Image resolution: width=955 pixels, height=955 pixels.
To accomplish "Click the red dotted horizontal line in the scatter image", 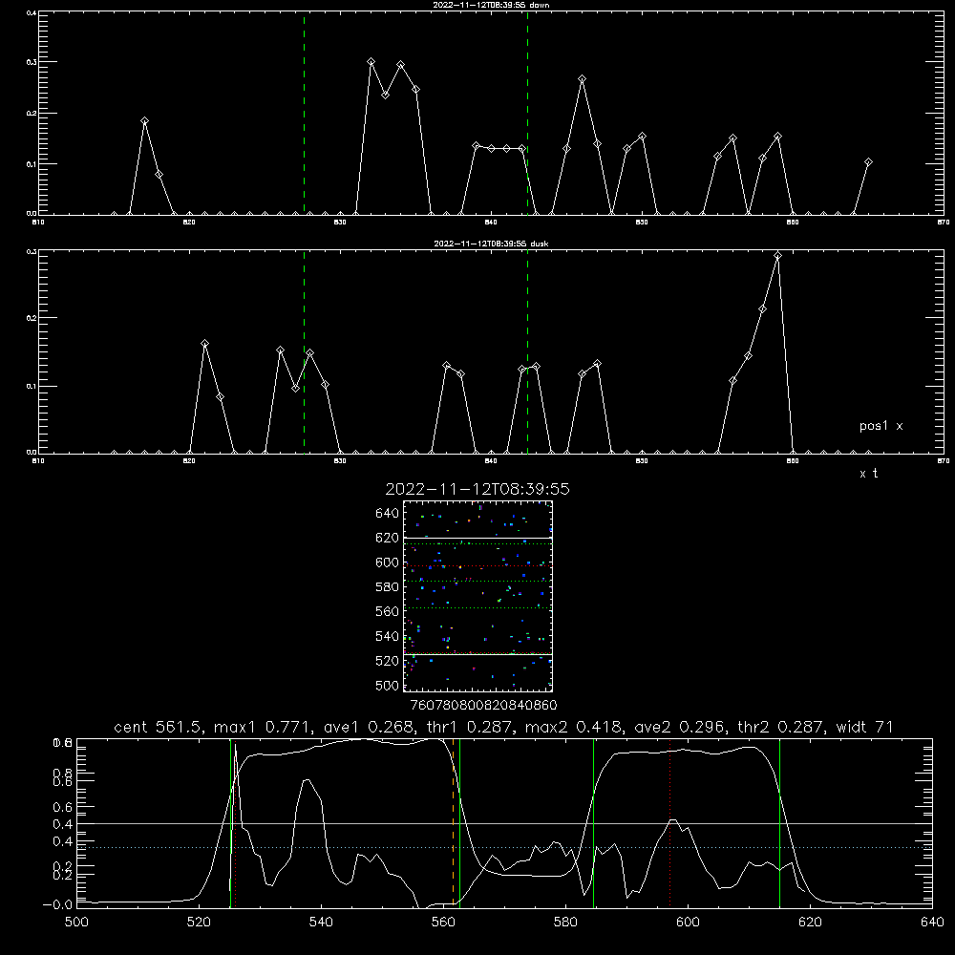I will (478, 565).
